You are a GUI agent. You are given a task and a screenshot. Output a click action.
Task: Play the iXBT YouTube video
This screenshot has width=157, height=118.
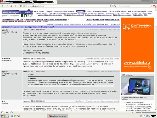(x=137, y=85)
